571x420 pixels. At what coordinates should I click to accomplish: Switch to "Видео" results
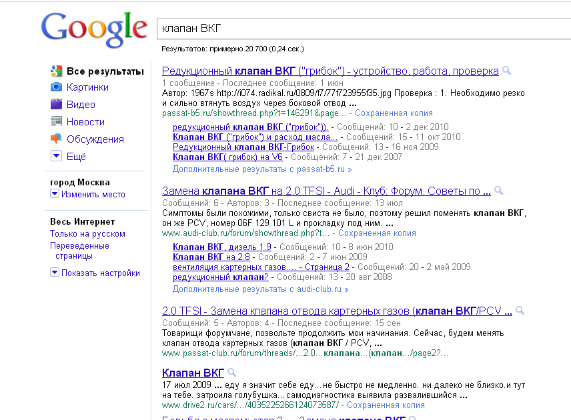[x=81, y=105]
